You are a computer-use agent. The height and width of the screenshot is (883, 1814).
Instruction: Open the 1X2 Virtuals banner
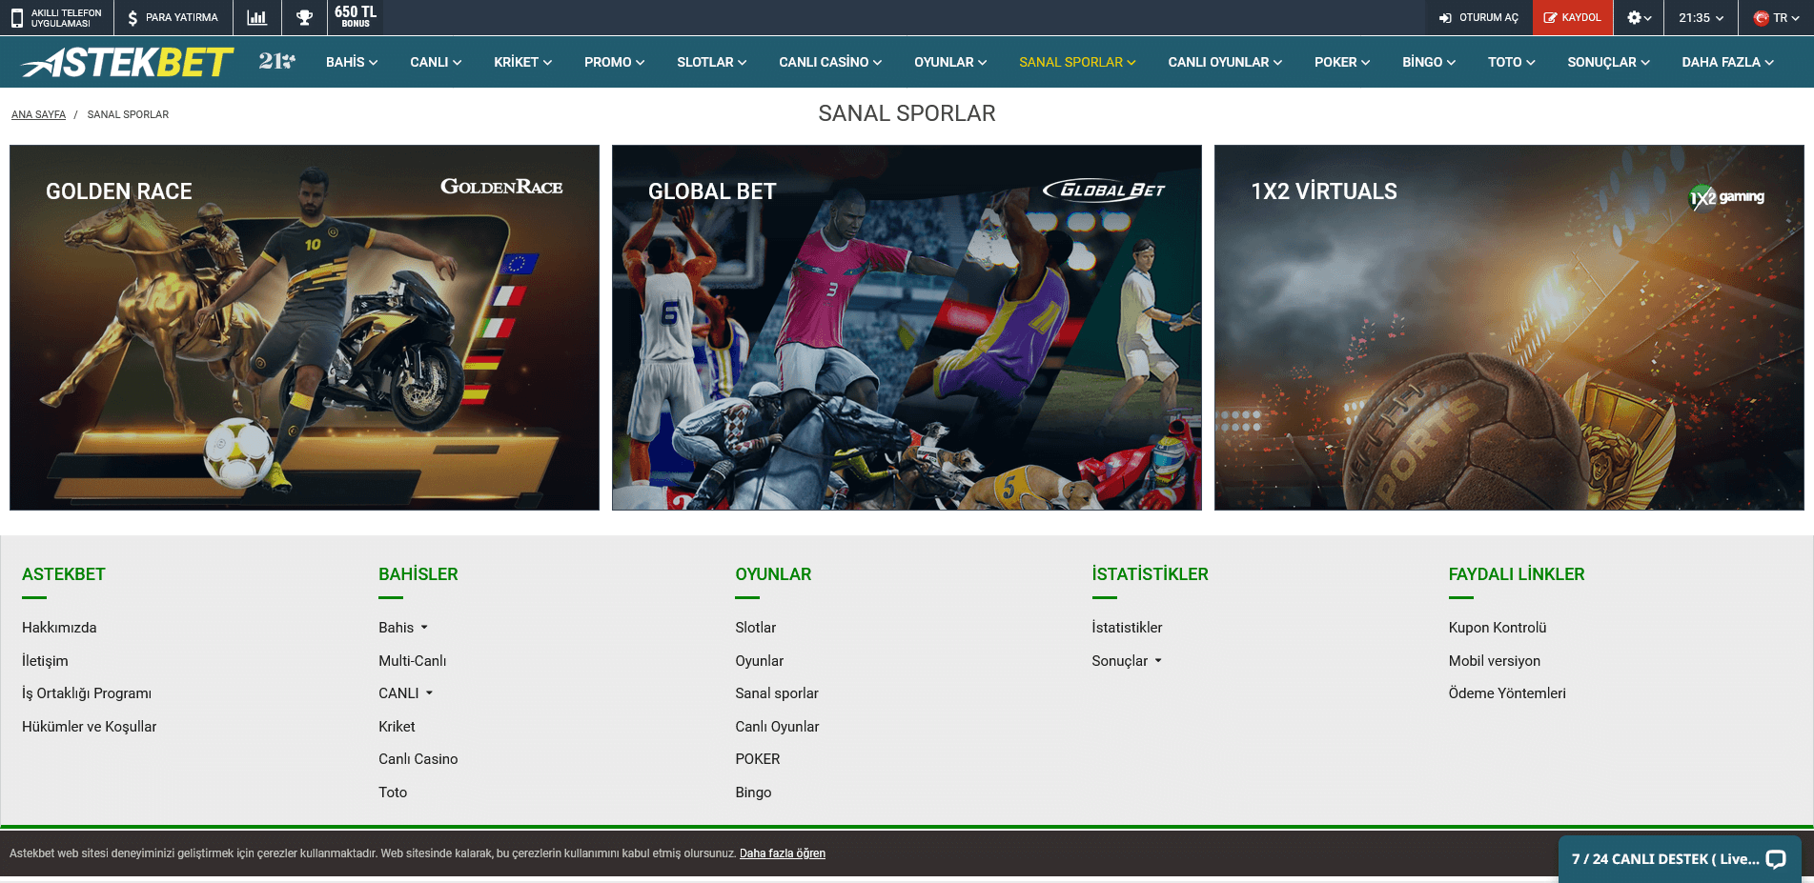pos(1509,328)
